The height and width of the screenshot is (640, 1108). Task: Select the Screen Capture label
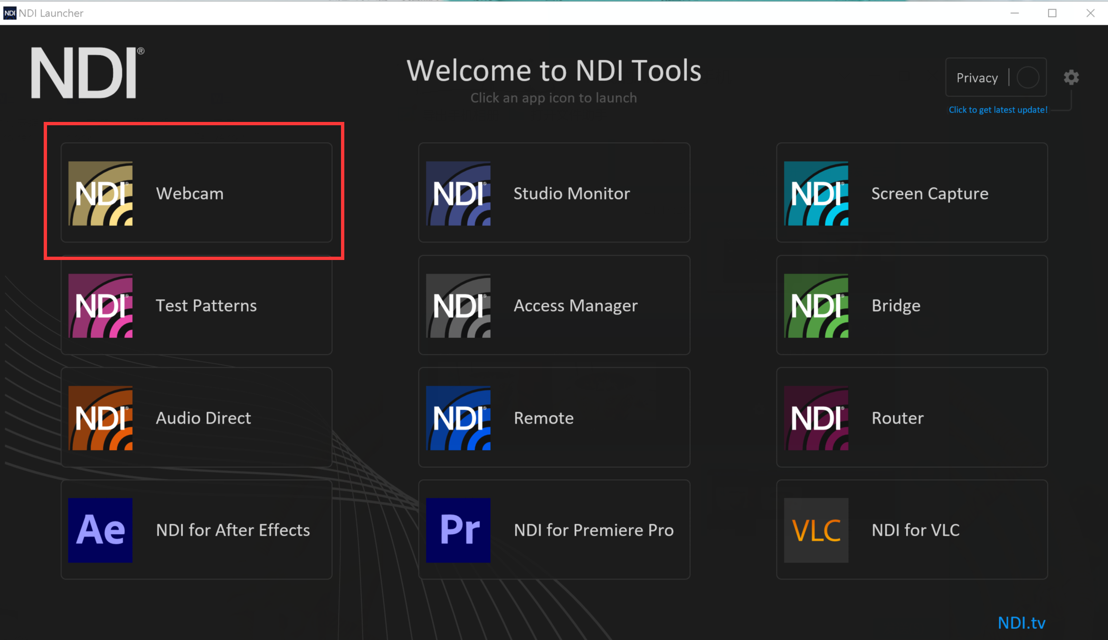930,194
